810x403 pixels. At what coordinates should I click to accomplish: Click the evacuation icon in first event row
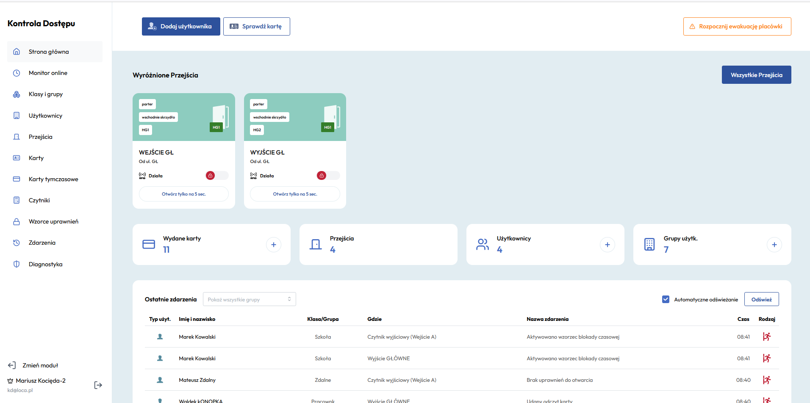766,337
